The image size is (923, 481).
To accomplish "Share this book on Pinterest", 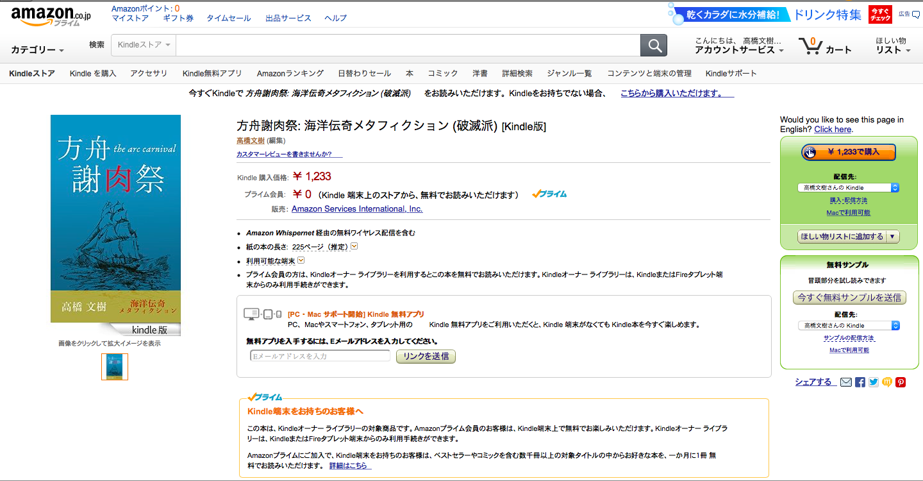I will (901, 382).
